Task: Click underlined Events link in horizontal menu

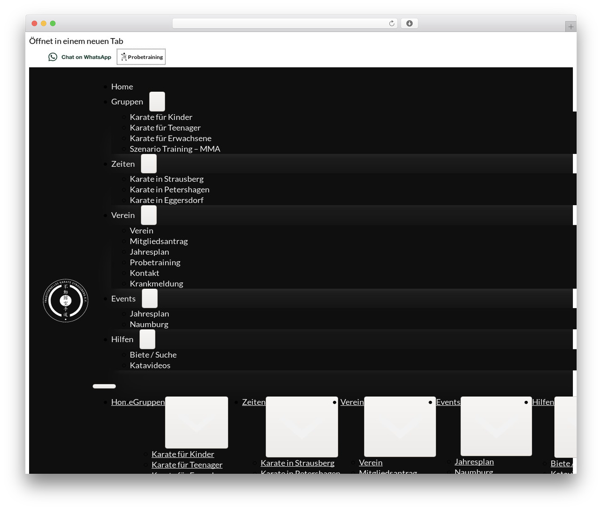Action: 448,402
